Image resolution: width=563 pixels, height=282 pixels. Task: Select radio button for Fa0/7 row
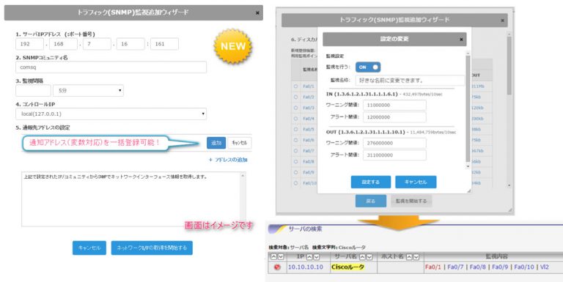[296, 151]
